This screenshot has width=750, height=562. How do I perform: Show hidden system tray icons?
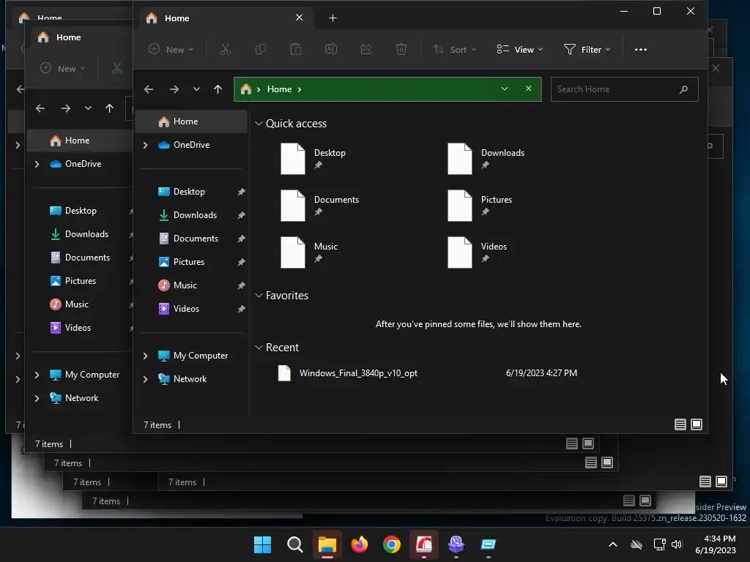pos(613,544)
